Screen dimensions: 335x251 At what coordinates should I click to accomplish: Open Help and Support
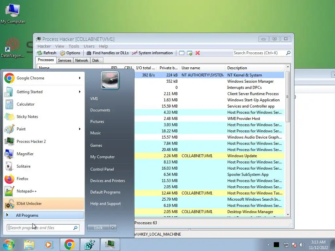click(x=105, y=204)
